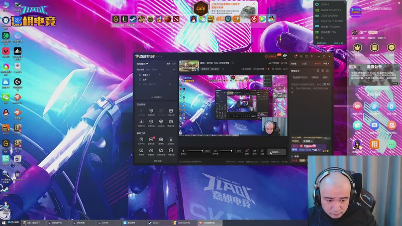Switch to the 贡献 tab in danmaku helper
The image size is (402, 226).
325,77
